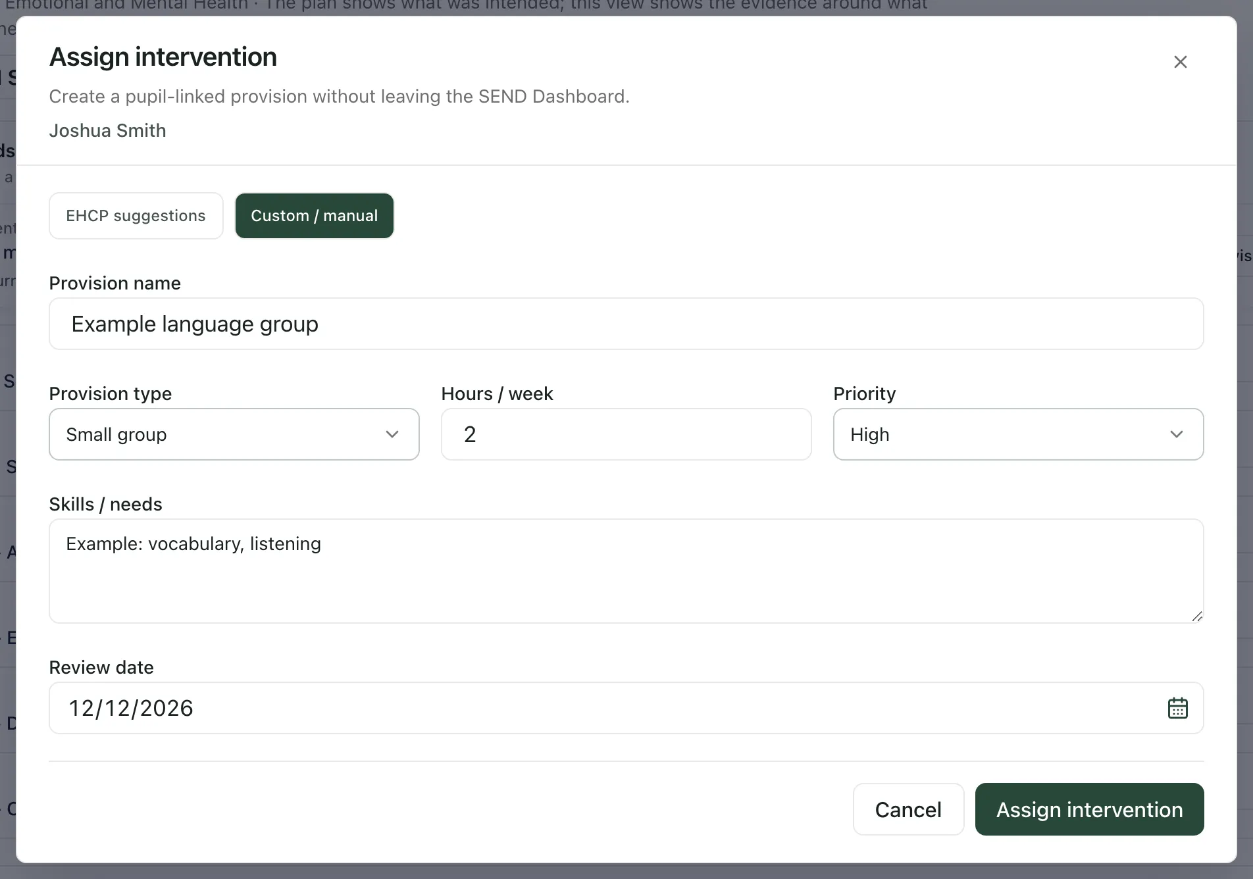Viewport: 1253px width, 879px height.
Task: Expand the Priority dropdown
Action: [1019, 434]
